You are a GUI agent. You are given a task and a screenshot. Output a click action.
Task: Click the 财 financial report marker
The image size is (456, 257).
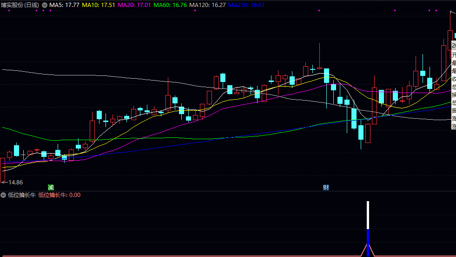[x=326, y=188]
